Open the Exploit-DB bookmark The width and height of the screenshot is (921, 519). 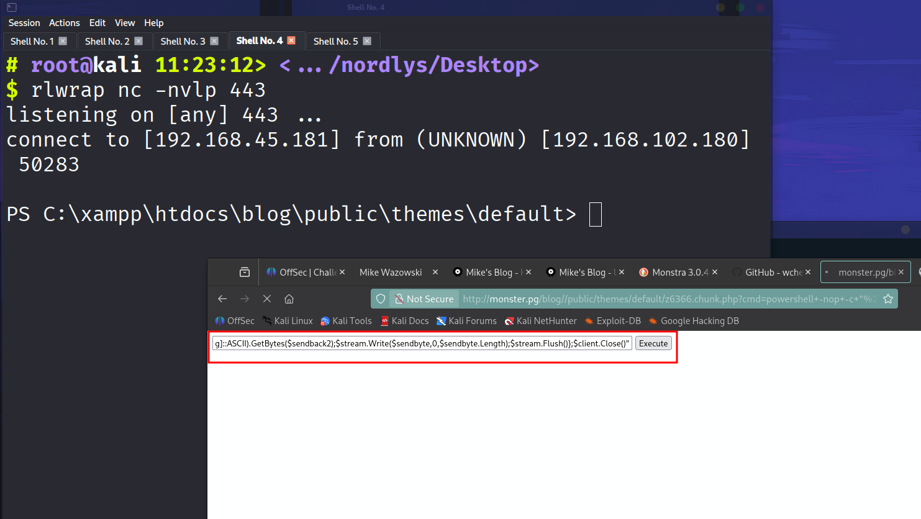click(x=612, y=321)
